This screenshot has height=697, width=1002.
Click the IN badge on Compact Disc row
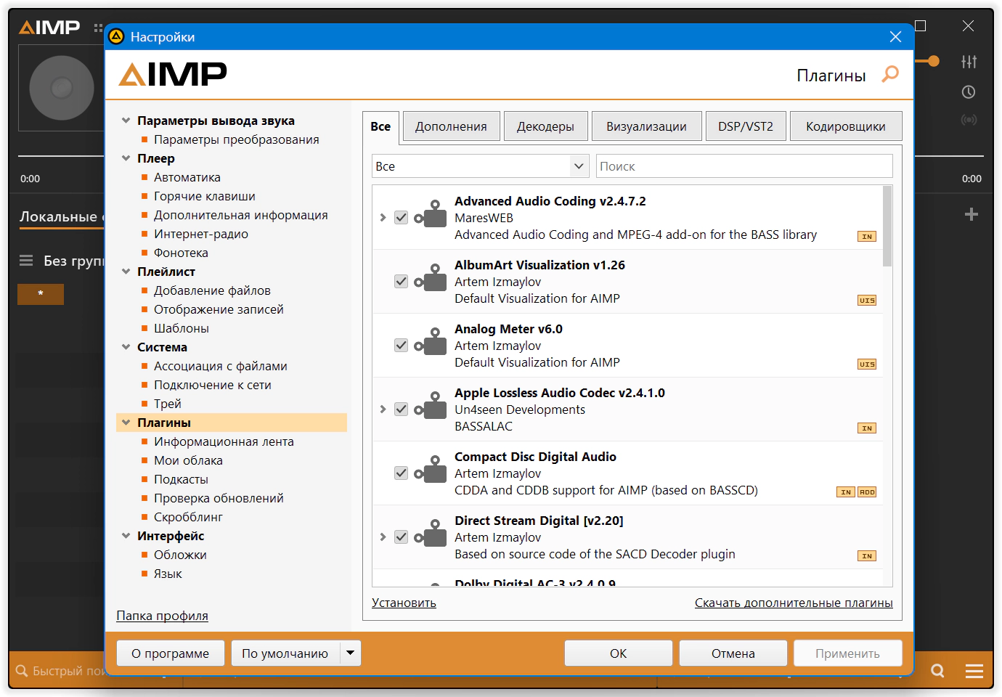pyautogui.click(x=846, y=492)
